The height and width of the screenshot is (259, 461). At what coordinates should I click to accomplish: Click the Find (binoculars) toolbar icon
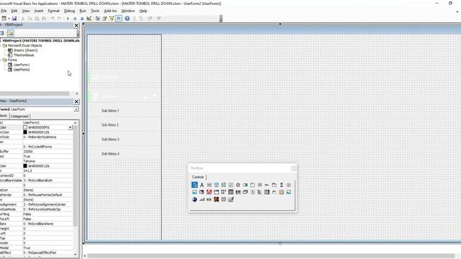click(x=44, y=19)
